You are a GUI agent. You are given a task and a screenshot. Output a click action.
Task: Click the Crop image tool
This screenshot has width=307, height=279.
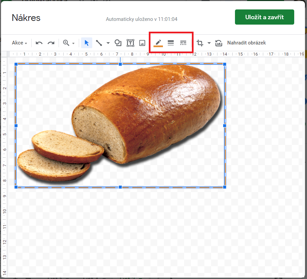[200, 43]
